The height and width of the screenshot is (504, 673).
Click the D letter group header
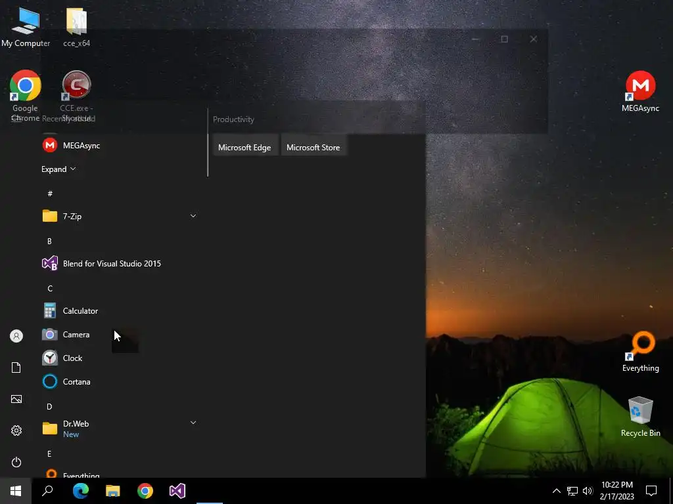coord(49,406)
